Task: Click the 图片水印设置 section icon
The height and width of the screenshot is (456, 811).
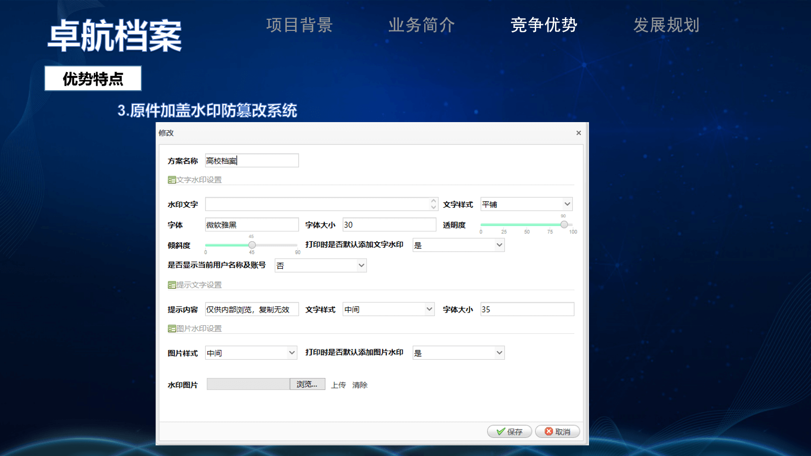Action: pos(172,328)
